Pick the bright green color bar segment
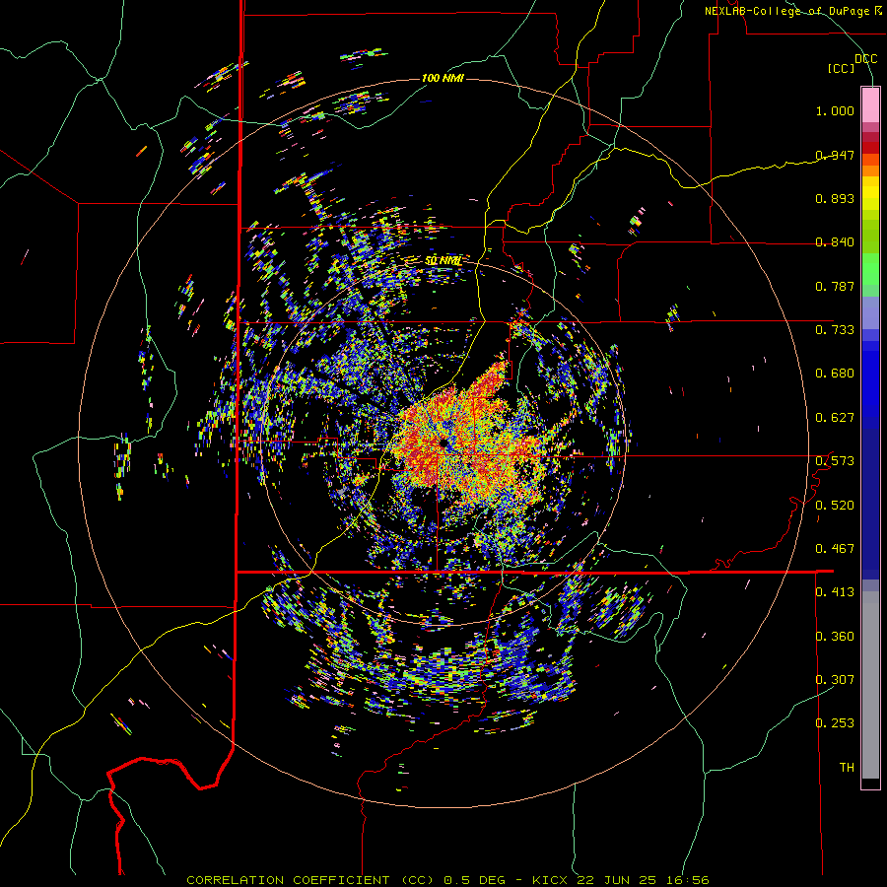 click(870, 270)
